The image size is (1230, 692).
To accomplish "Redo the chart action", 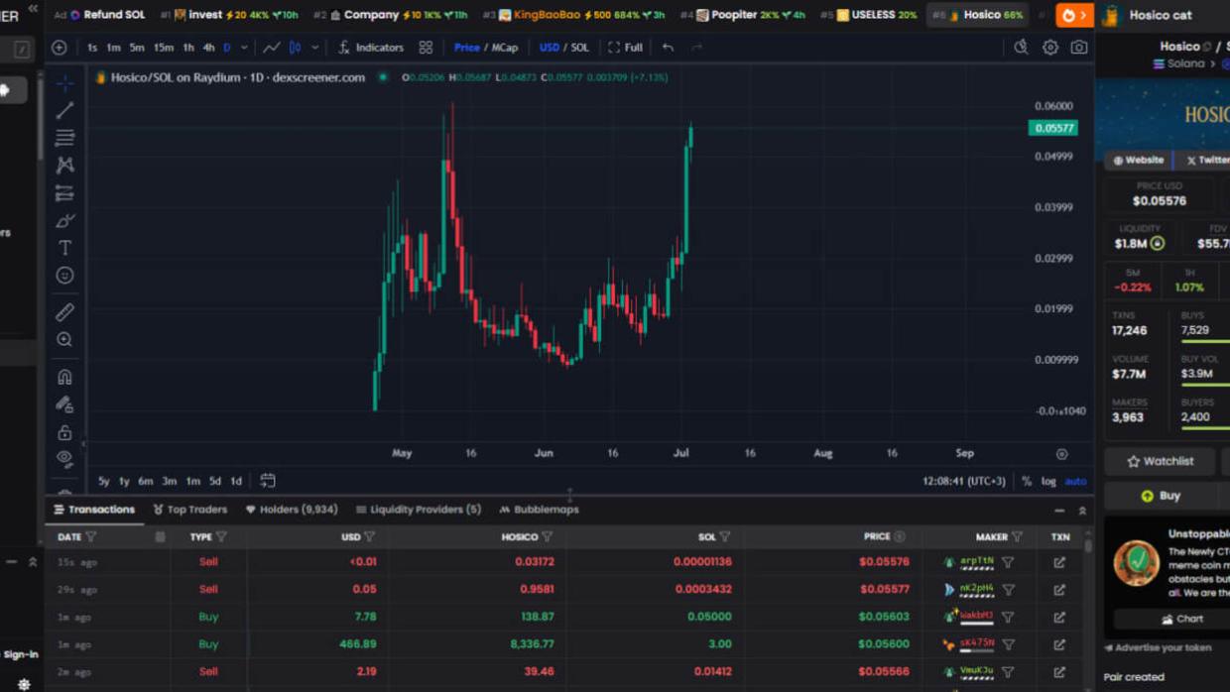I will tap(696, 48).
